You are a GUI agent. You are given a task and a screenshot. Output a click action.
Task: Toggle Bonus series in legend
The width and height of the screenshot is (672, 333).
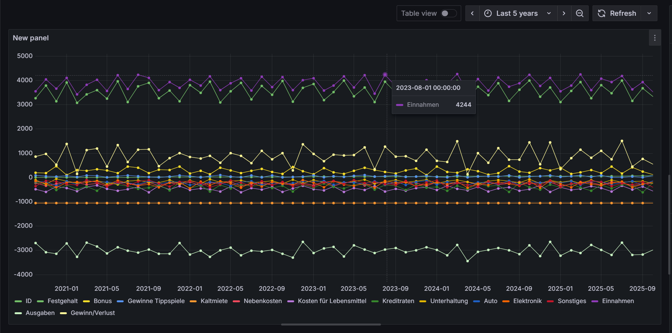coord(103,301)
